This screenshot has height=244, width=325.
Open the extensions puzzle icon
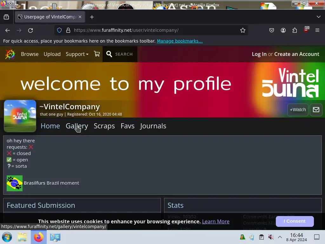pos(295,30)
